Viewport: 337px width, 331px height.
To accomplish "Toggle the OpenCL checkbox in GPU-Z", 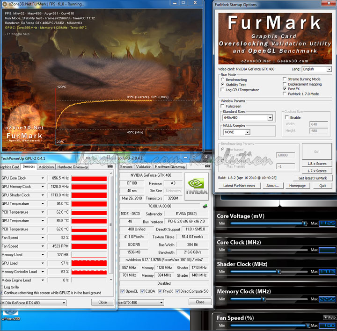I will [x=123, y=291].
